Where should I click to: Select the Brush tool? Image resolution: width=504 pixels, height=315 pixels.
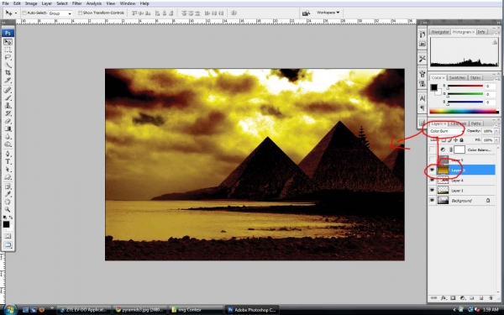8,98
